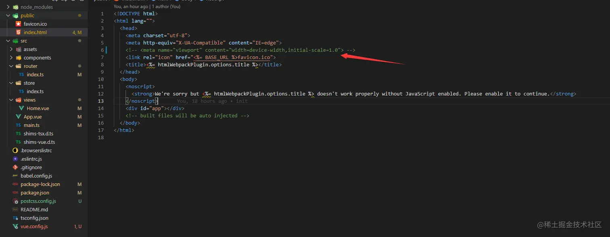Viewport: 610px width, 237px height.
Task: Click the babel icon beside babel.config.js
Action: coord(15,176)
